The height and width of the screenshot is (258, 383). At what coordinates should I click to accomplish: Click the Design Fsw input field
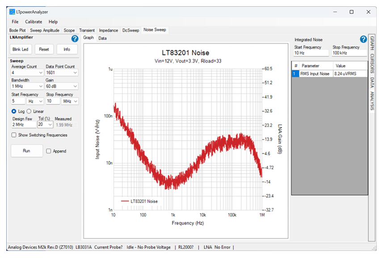click(24, 125)
